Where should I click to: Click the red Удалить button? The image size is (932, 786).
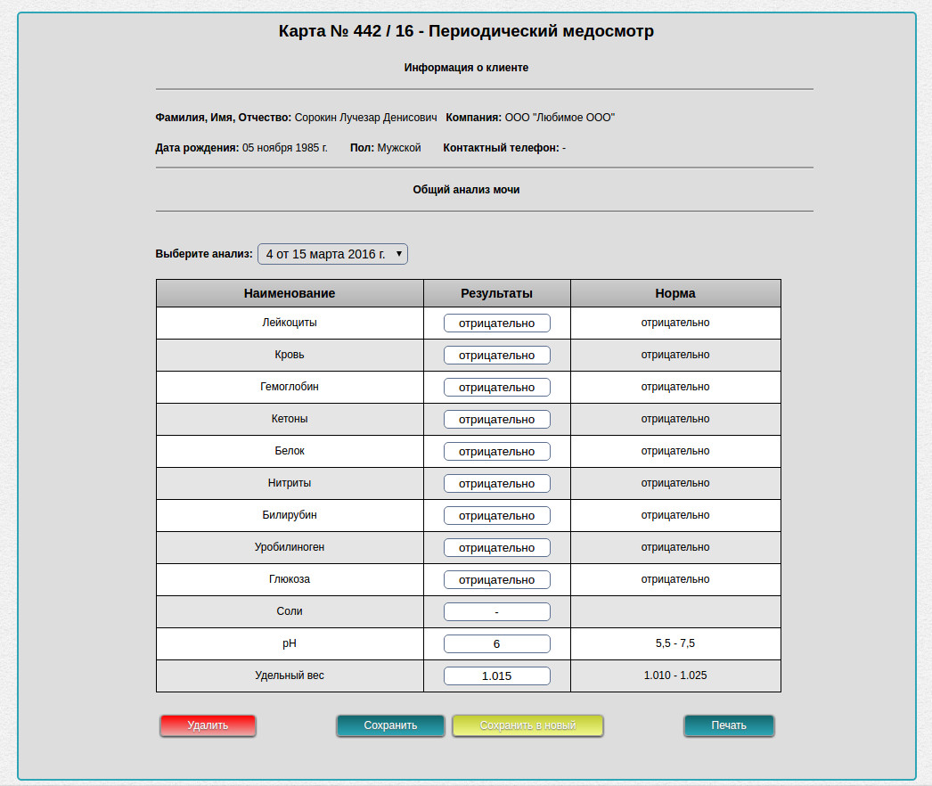pos(208,725)
